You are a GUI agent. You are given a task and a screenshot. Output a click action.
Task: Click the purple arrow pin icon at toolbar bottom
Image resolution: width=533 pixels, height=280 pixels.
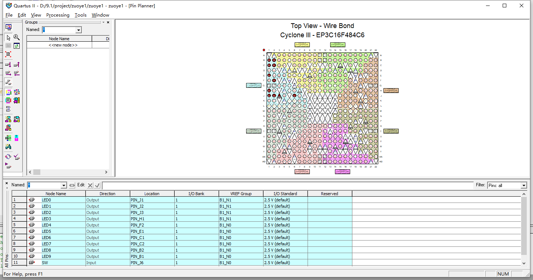click(x=8, y=165)
